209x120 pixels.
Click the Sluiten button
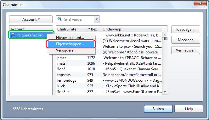pos(158,109)
